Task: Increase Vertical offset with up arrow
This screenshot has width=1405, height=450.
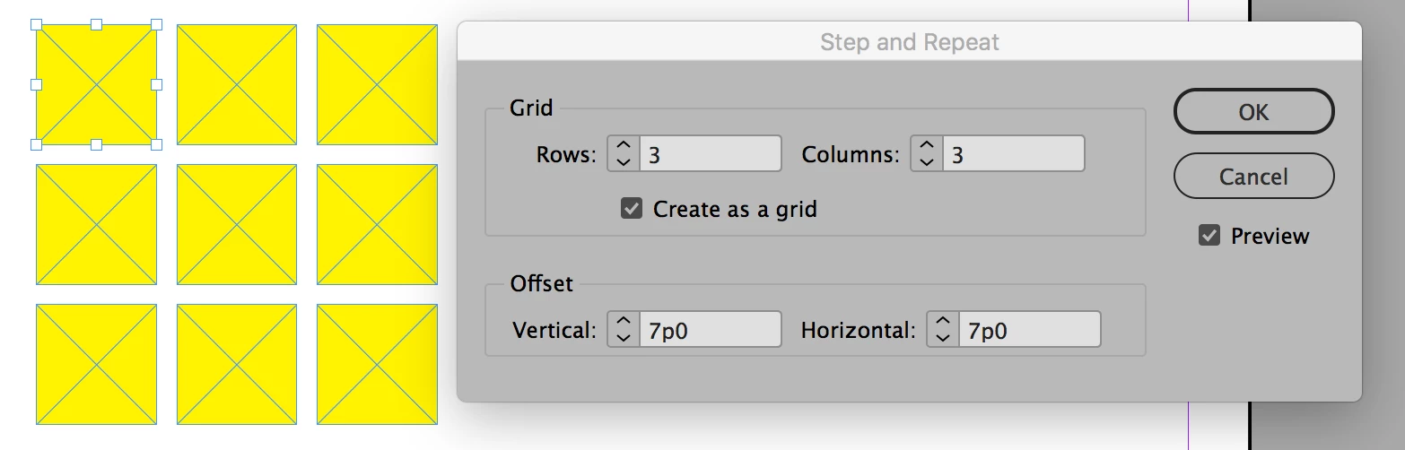Action: tap(624, 322)
